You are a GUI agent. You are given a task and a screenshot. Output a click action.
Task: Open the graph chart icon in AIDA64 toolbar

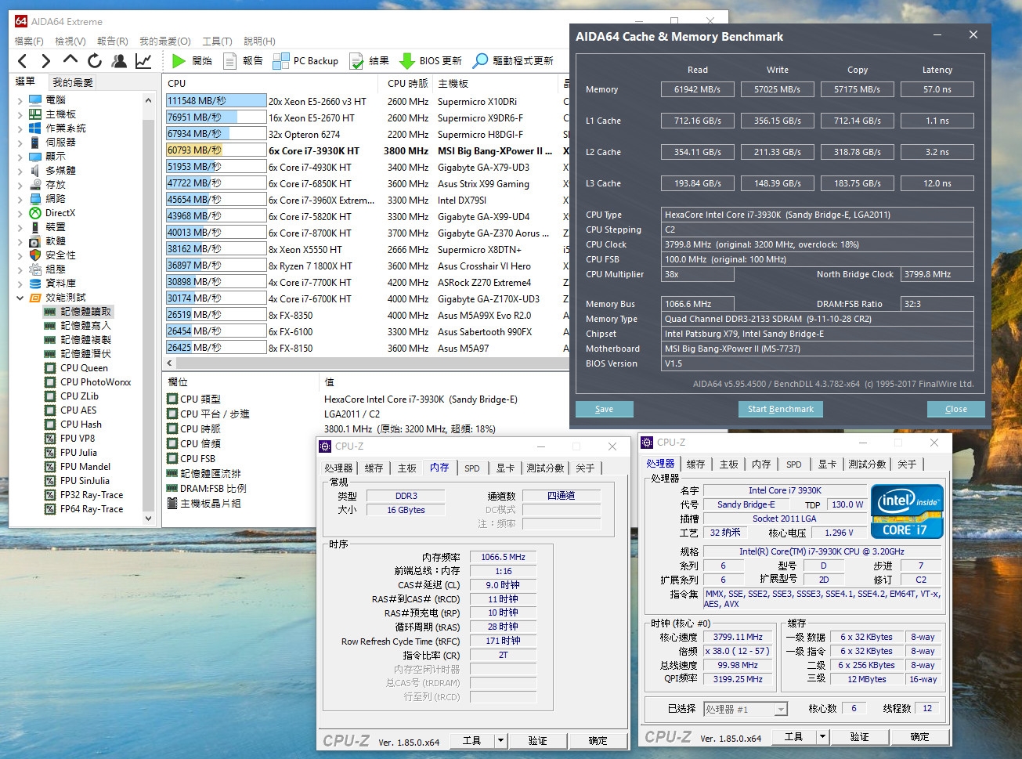tap(143, 61)
